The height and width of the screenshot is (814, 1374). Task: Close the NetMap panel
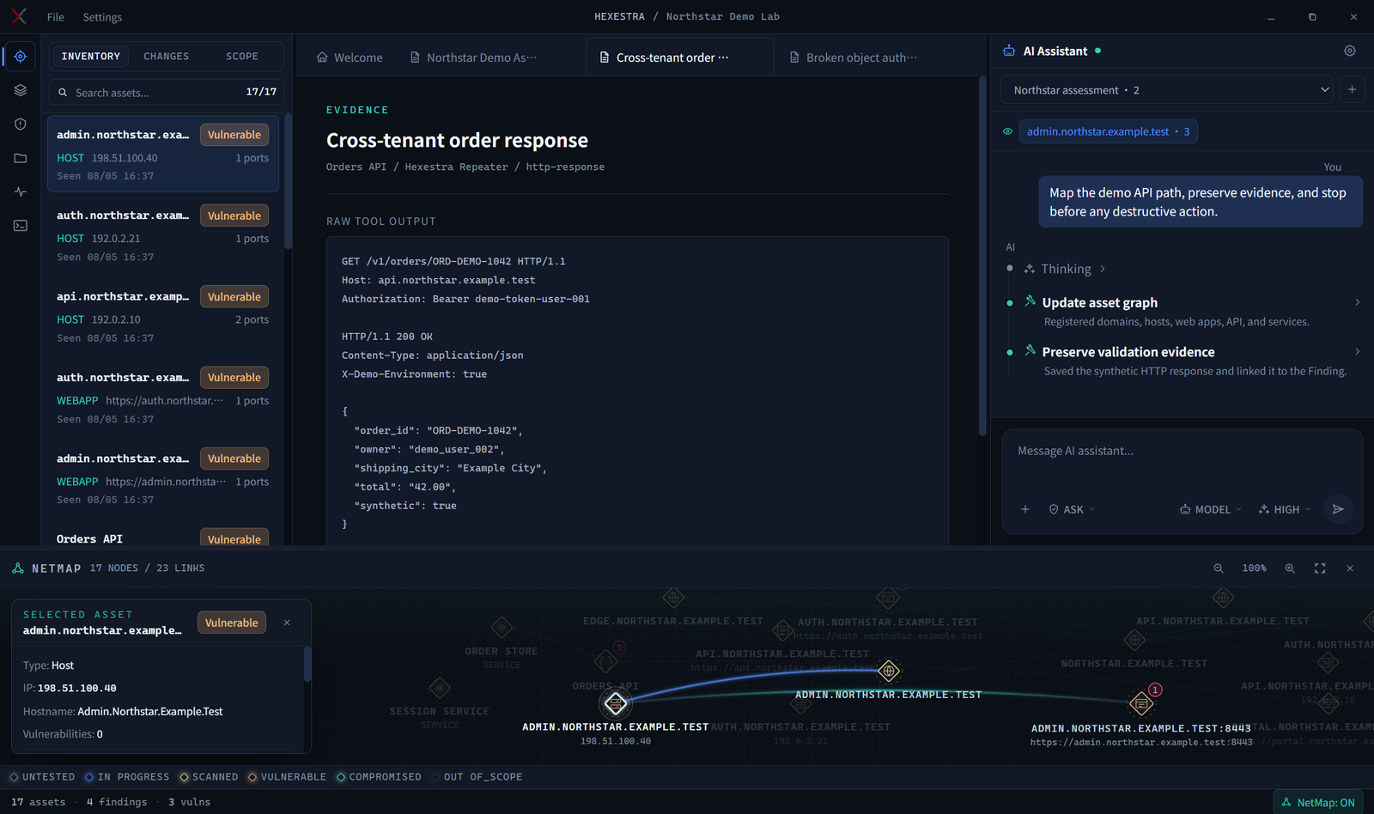(x=1350, y=568)
